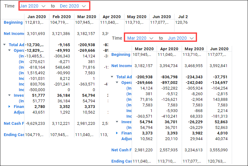Click Adjus label in left table
248x166 pixels.
click(19, 112)
